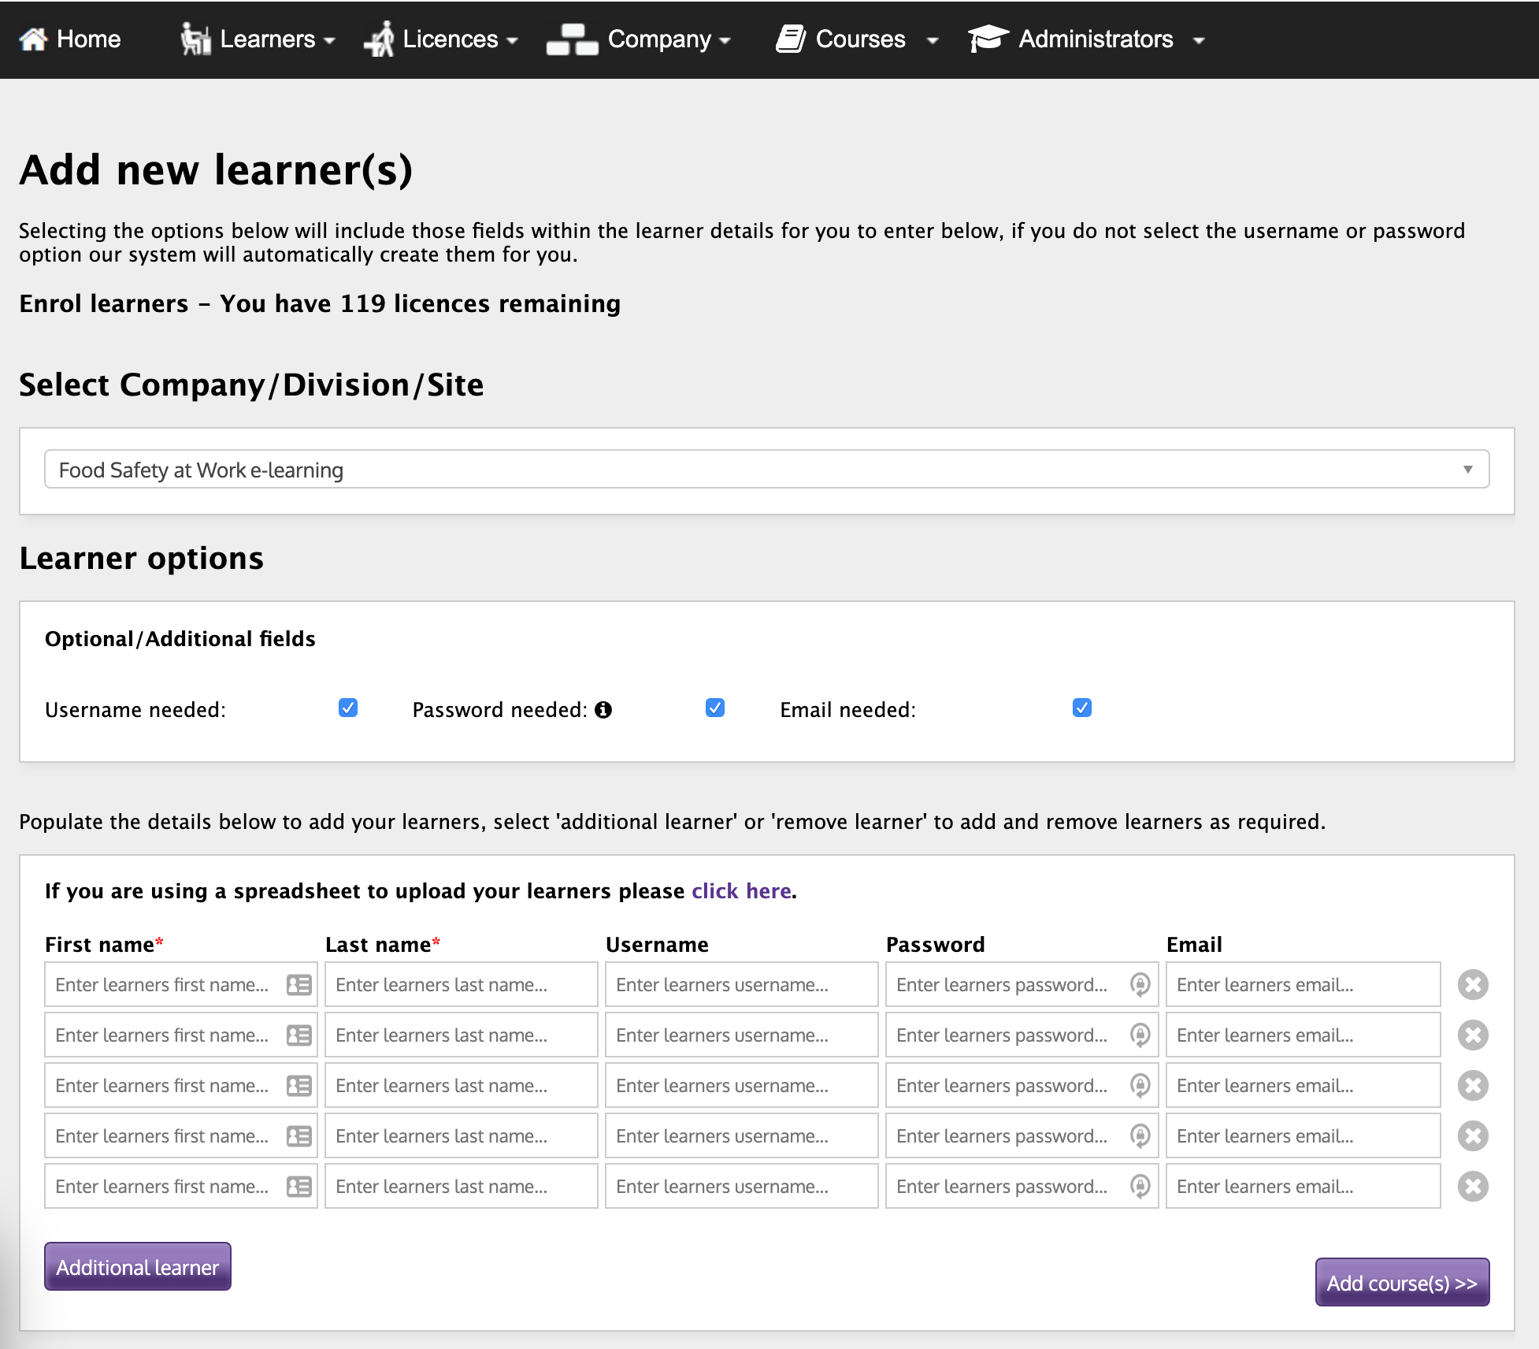Go to Home in navigation bar
Viewport: 1539px width, 1349px height.
point(88,39)
